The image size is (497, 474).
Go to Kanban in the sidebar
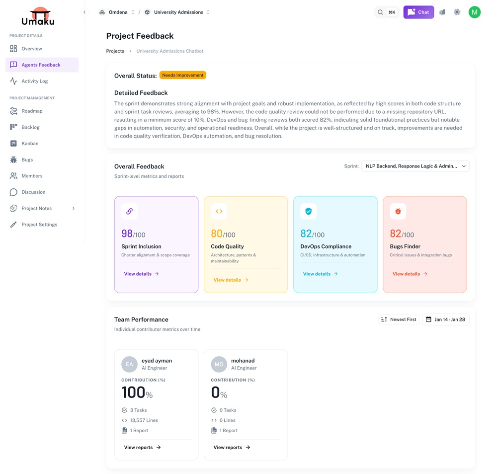point(30,144)
